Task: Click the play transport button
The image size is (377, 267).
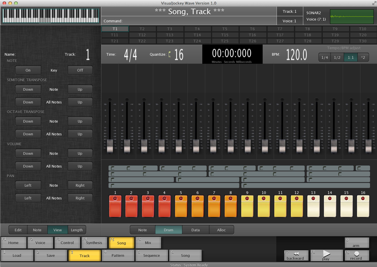Action: (327, 255)
